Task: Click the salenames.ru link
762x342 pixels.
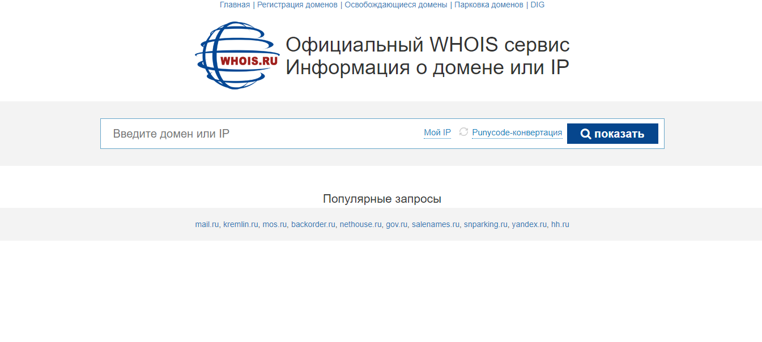Action: click(435, 224)
